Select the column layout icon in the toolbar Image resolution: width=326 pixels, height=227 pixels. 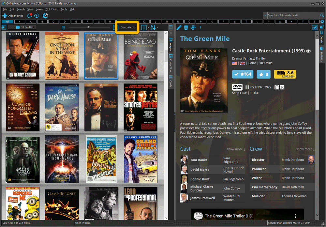tap(144, 27)
